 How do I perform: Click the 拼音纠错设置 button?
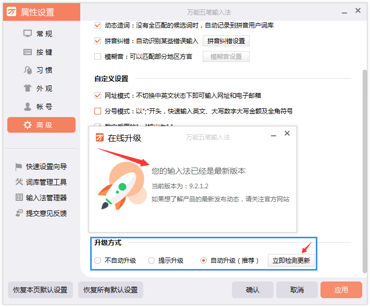226,41
